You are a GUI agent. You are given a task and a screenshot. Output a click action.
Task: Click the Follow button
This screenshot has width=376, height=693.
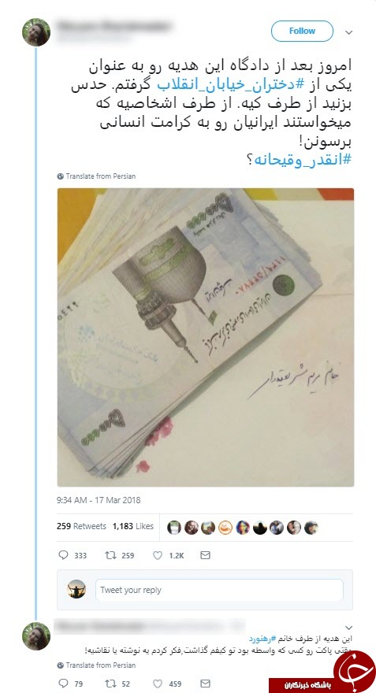coord(302,31)
